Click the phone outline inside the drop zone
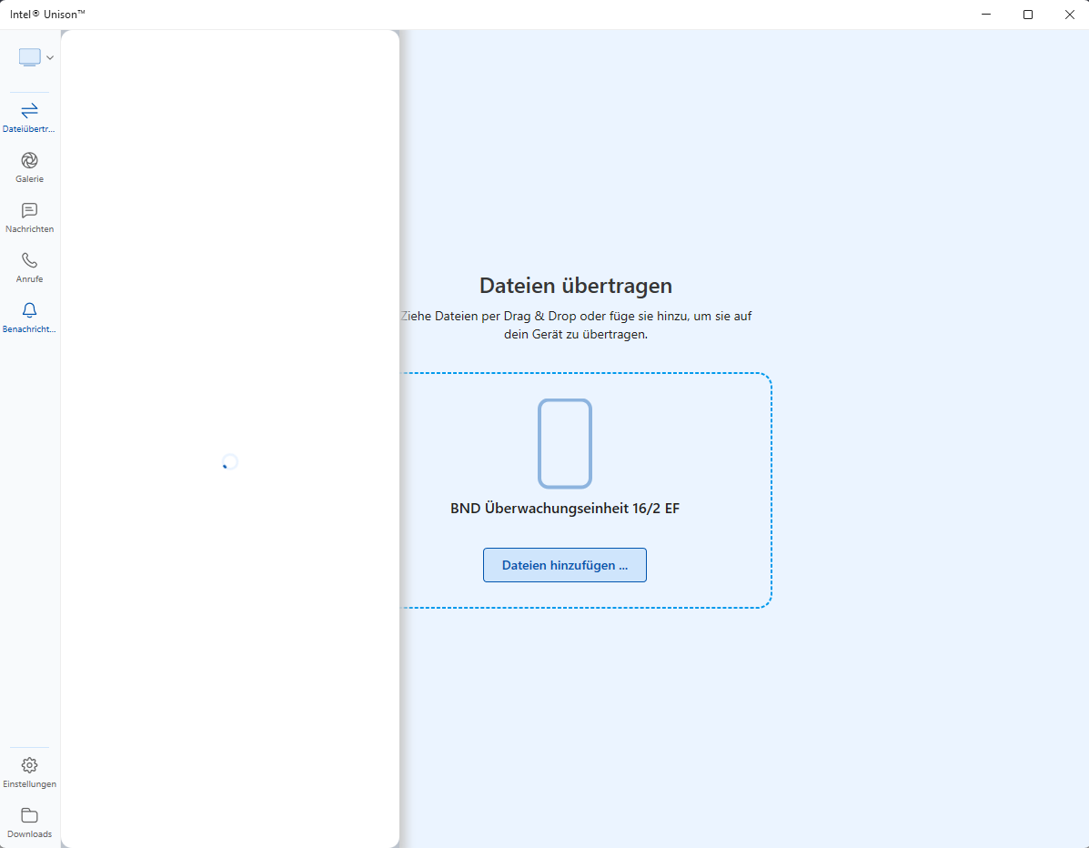1089x848 pixels. (564, 443)
